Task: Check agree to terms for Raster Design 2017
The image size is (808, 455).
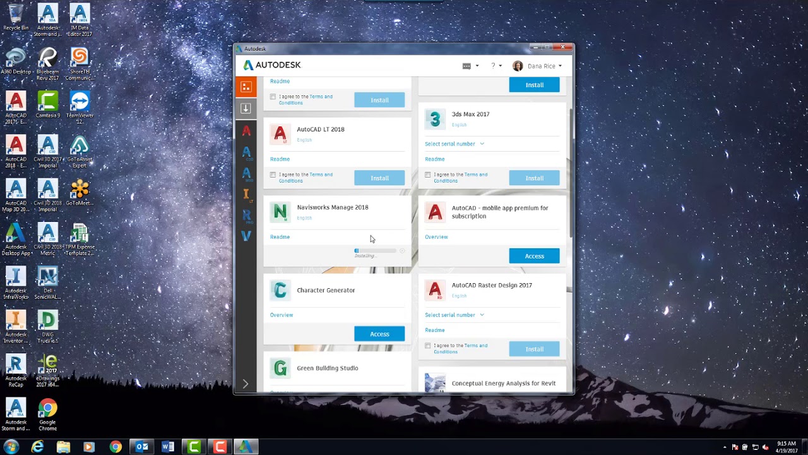Action: click(427, 346)
